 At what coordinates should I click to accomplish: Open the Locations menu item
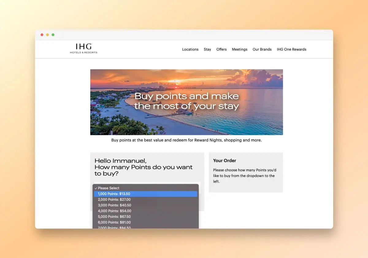tap(190, 49)
